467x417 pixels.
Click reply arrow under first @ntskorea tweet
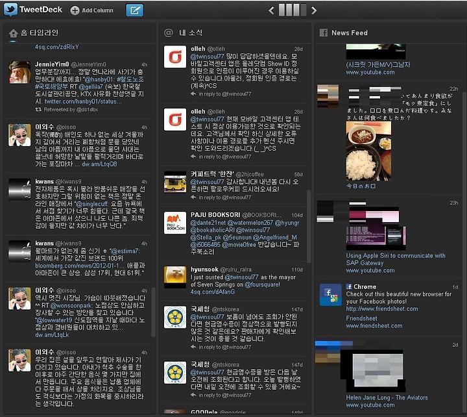193,347
